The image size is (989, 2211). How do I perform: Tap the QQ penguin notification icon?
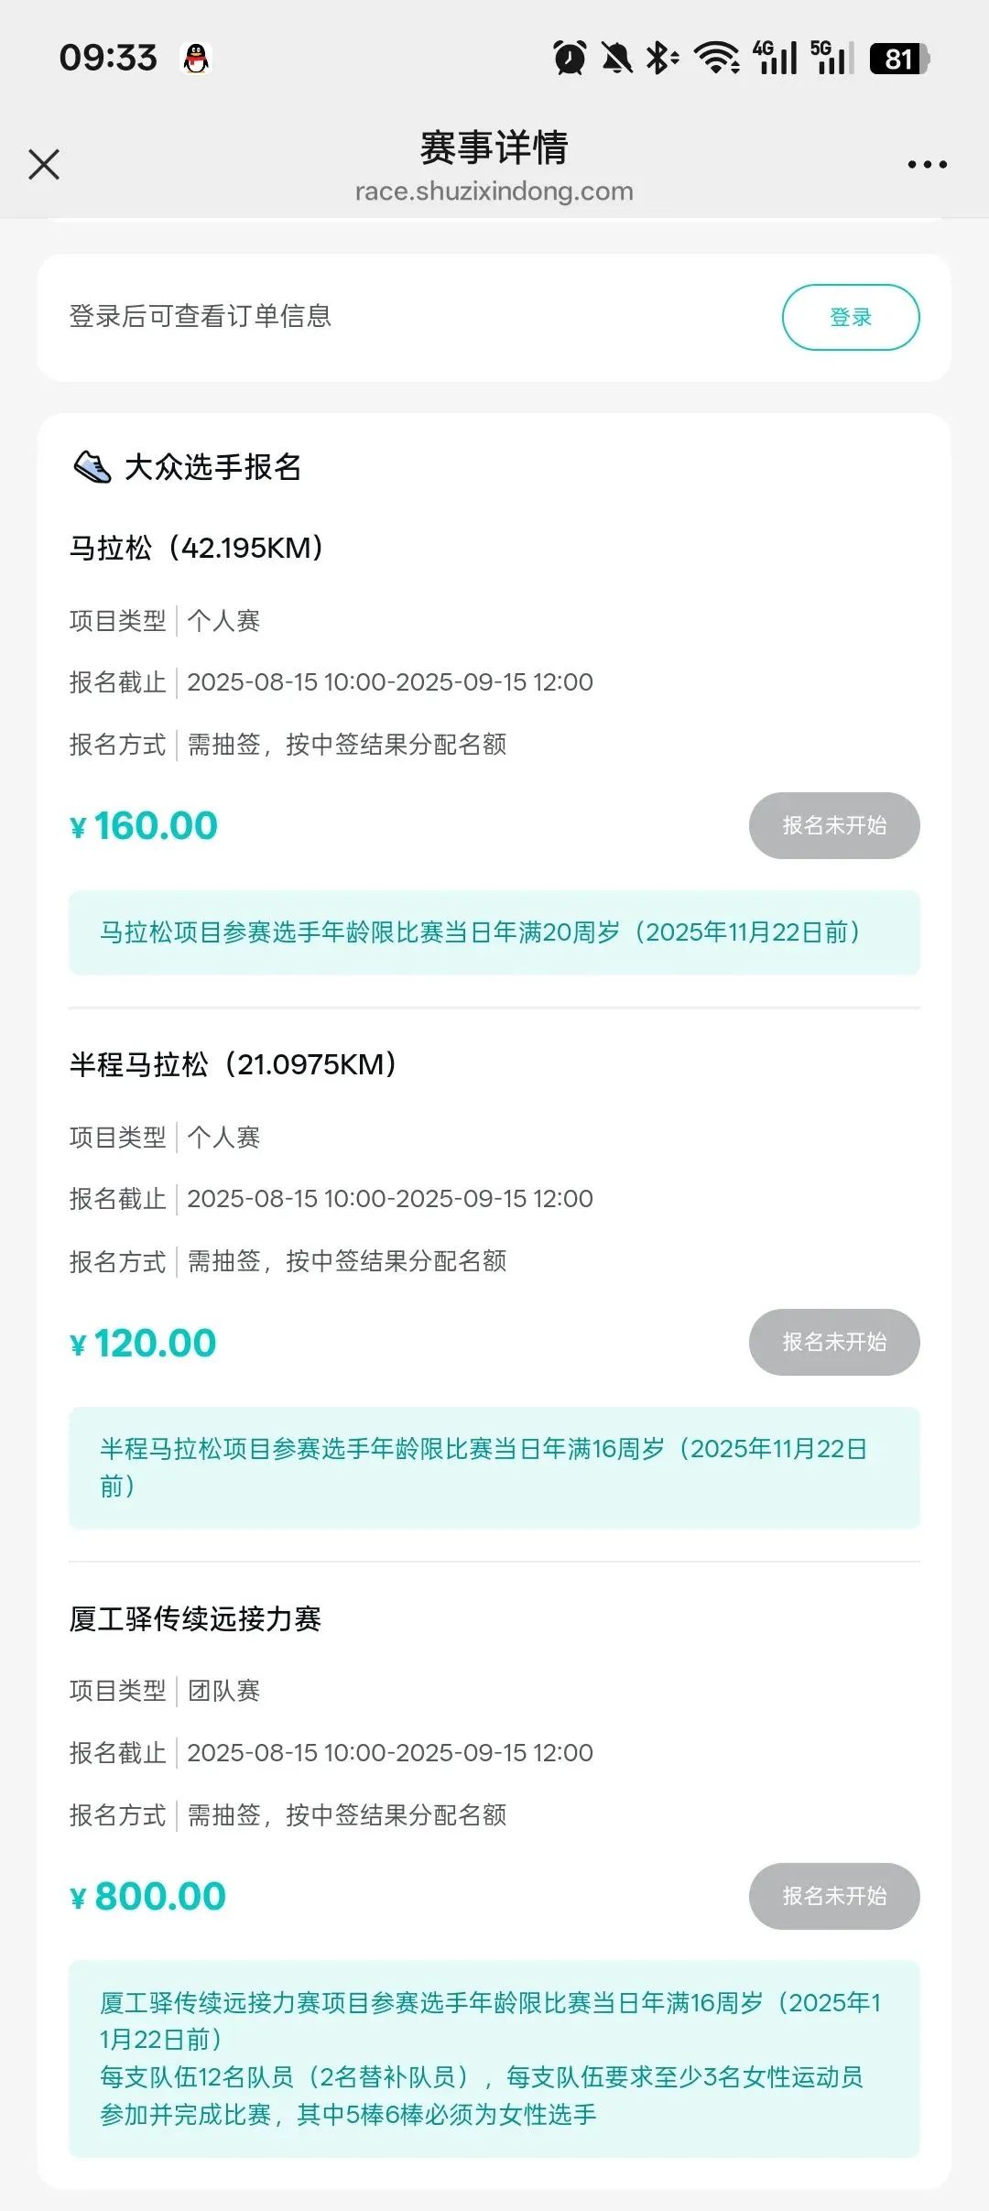[x=196, y=59]
